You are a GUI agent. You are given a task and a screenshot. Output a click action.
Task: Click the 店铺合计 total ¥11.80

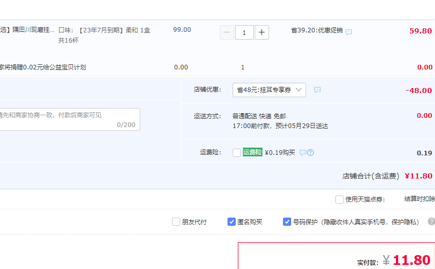pos(419,176)
